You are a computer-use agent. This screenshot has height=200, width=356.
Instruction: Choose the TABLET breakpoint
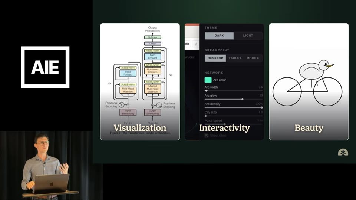pyautogui.click(x=235, y=58)
